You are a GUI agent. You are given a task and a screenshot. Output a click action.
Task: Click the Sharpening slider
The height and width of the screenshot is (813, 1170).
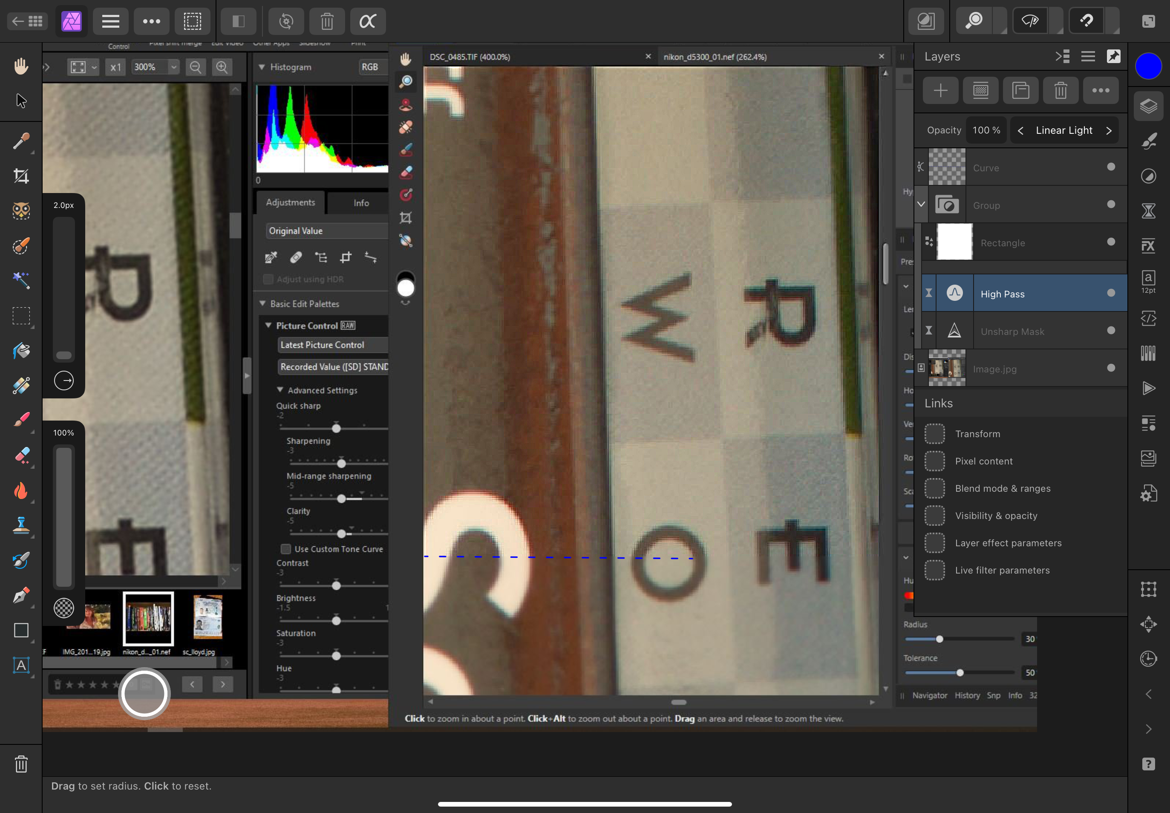point(339,463)
